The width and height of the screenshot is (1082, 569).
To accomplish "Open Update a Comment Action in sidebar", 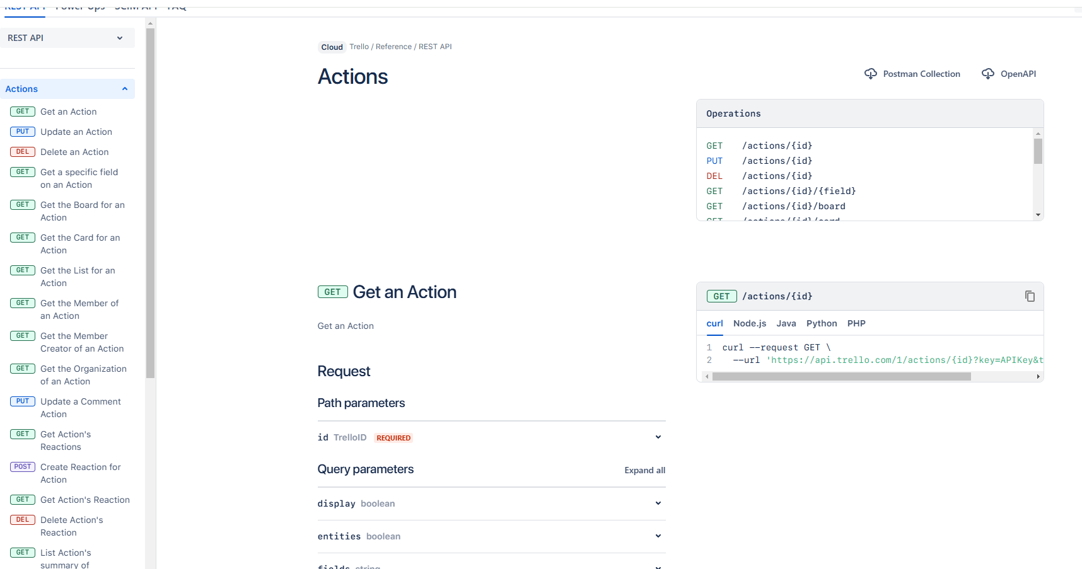I will [81, 408].
